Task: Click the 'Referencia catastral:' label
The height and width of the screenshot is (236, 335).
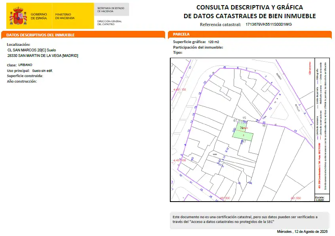Action: coord(221,25)
